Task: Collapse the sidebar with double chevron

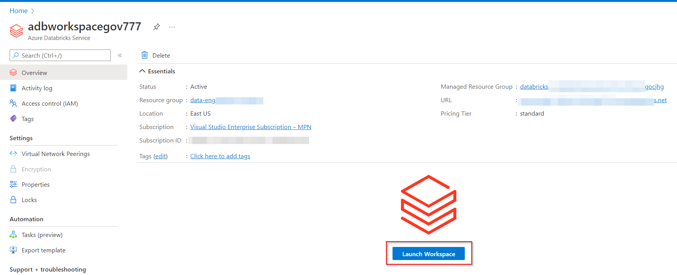Action: point(120,55)
